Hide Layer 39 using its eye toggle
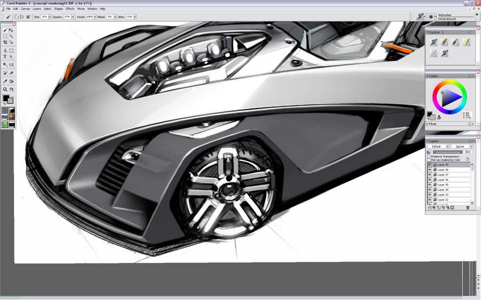481x300 pixels. click(x=429, y=164)
